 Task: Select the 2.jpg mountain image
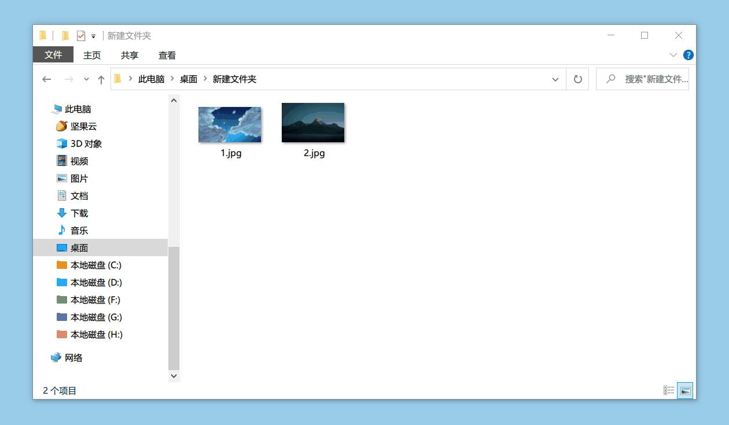click(x=313, y=123)
